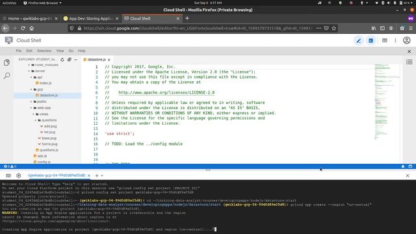This screenshot has height=234, width=416.
Task: Open the dropdown arrow next to new terminal plus
Action: click(x=102, y=175)
